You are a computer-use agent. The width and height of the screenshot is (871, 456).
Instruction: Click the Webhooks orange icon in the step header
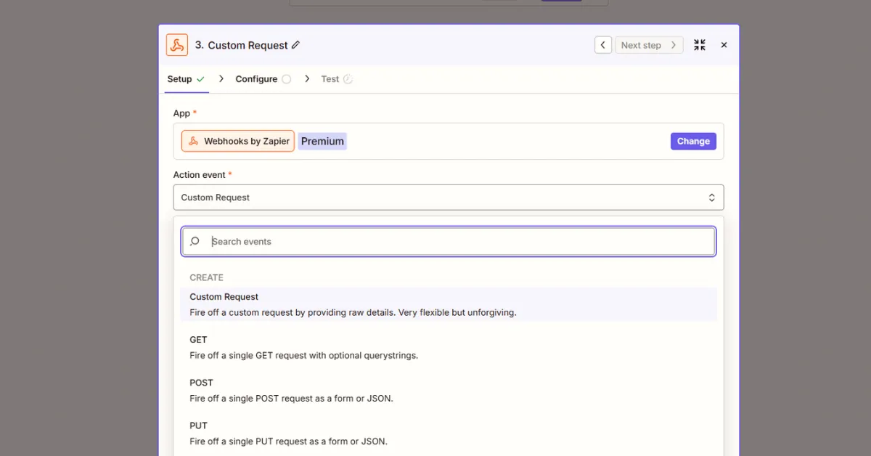point(177,44)
